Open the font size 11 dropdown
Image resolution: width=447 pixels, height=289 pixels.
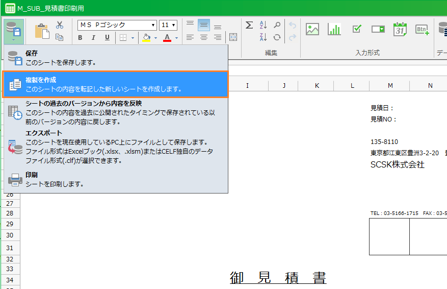[x=174, y=25]
